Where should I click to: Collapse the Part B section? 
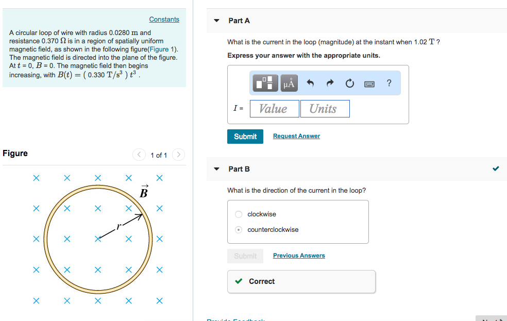point(216,169)
